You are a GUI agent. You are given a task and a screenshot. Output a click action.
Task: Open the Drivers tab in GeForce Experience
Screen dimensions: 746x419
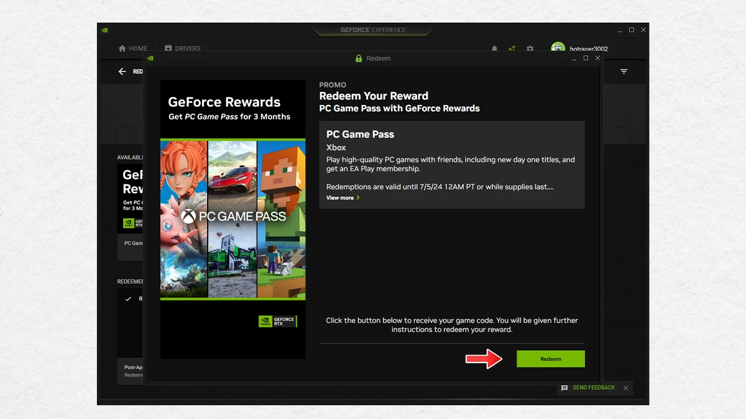183,48
